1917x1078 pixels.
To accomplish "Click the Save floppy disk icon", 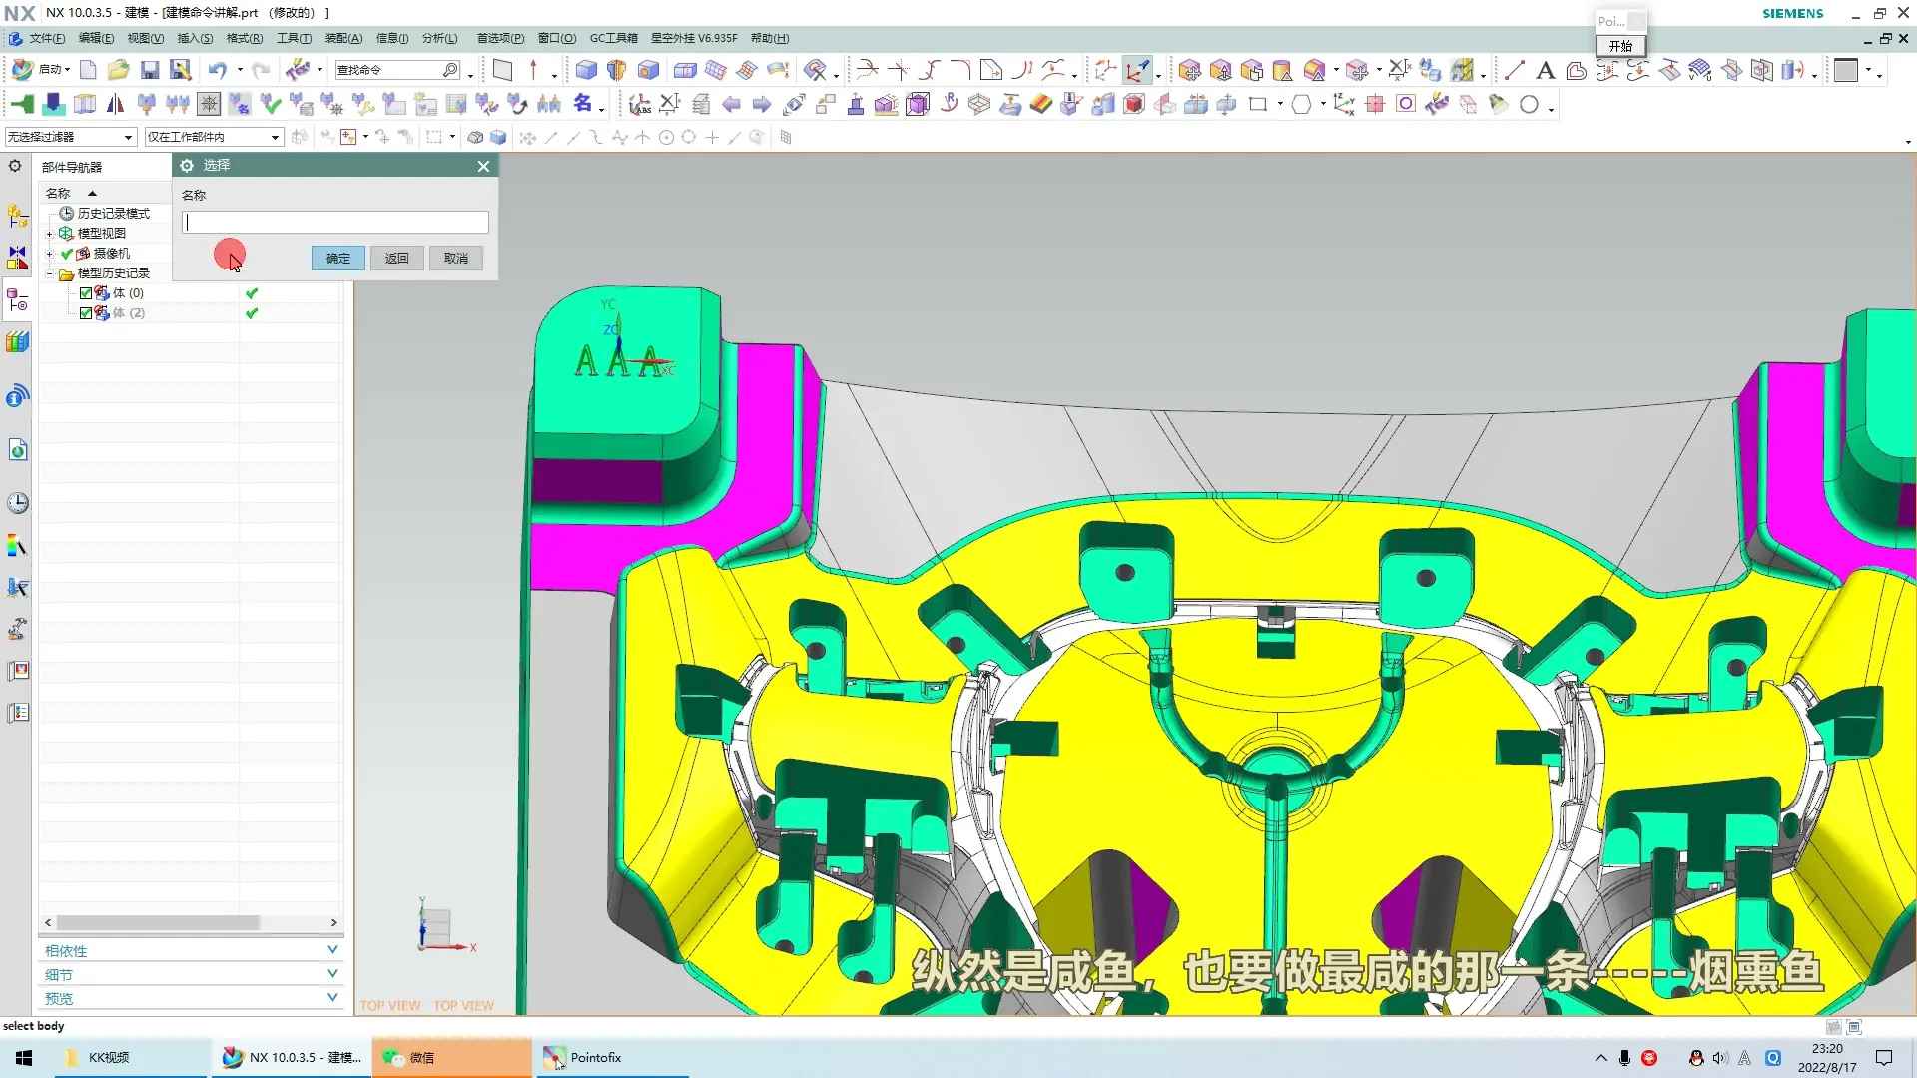I will (150, 70).
